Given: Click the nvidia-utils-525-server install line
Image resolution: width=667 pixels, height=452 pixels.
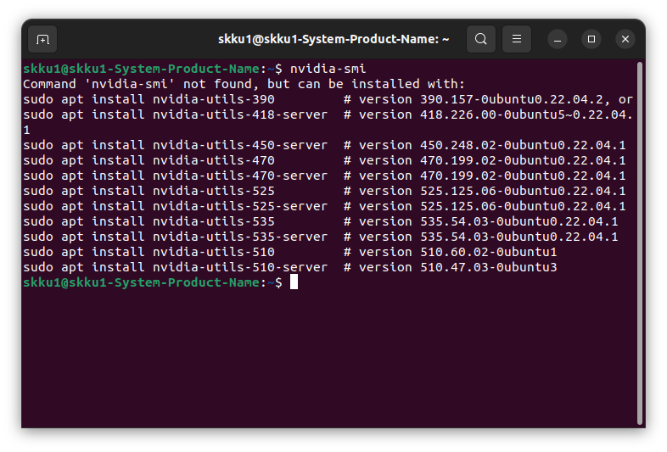Looking at the screenshot, I should click(x=324, y=207).
